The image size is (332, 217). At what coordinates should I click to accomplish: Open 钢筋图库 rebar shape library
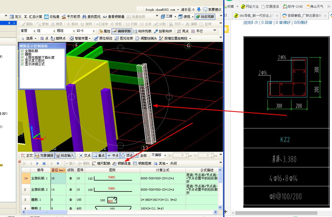(142, 164)
